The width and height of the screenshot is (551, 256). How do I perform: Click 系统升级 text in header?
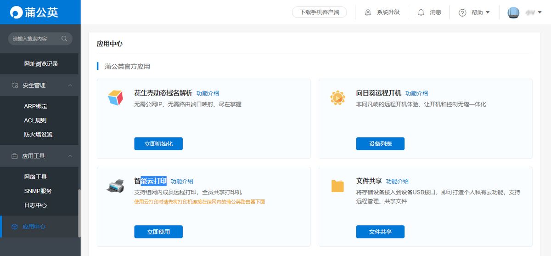pyautogui.click(x=388, y=12)
